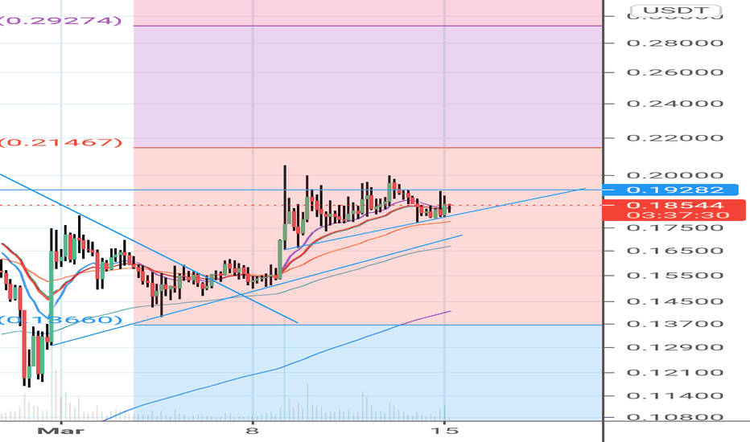Click the 0.22000 price axis value
750x442 pixels.
pyautogui.click(x=675, y=138)
